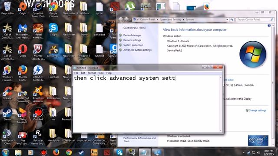The image size is (278, 156).
Task: Open Control Panel help question mark
Action: pyautogui.click(x=269, y=26)
